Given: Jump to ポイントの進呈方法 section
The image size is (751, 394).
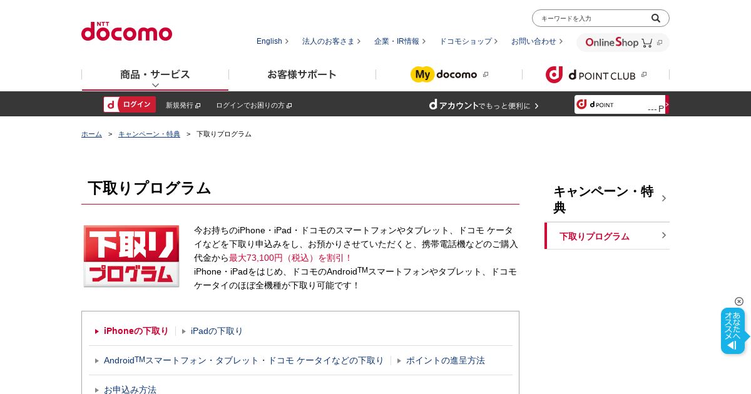Looking at the screenshot, I should [446, 360].
